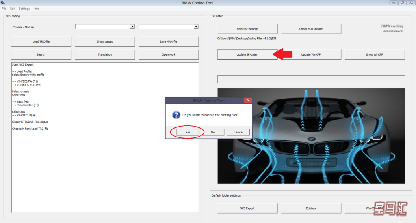Viewport: 416px width, 223px height.
Task: Click Ediabas default folder button
Action: click(x=311, y=208)
